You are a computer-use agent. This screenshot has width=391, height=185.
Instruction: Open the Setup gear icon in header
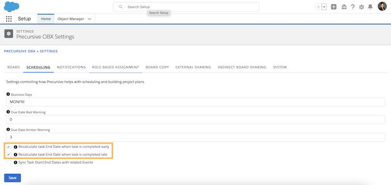pyautogui.click(x=361, y=7)
